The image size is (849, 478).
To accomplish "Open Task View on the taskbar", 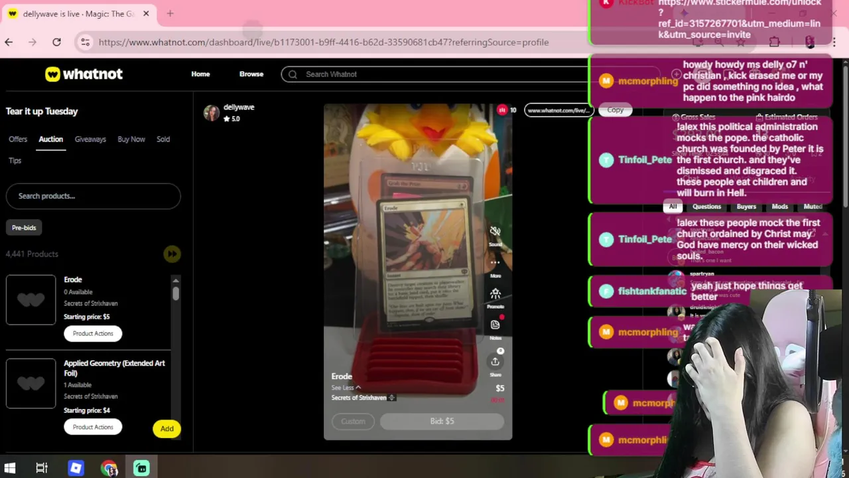I will pyautogui.click(x=42, y=468).
